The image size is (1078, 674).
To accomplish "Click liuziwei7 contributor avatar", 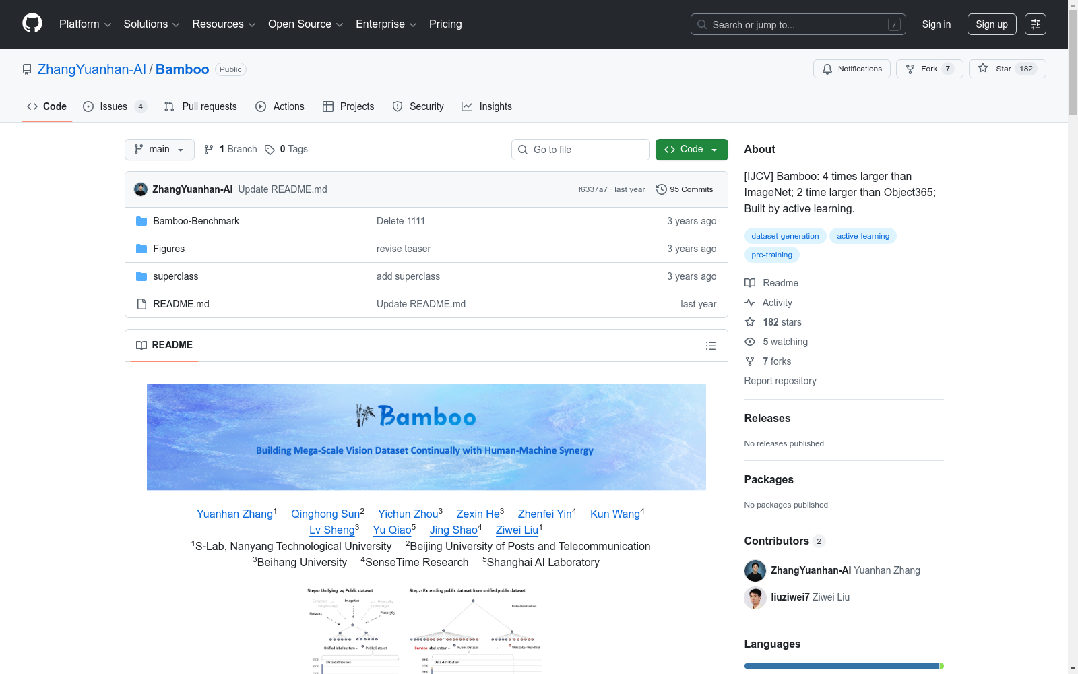I will (x=755, y=598).
